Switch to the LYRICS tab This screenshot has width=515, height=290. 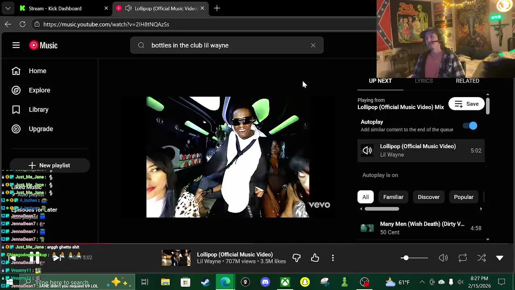point(424,81)
